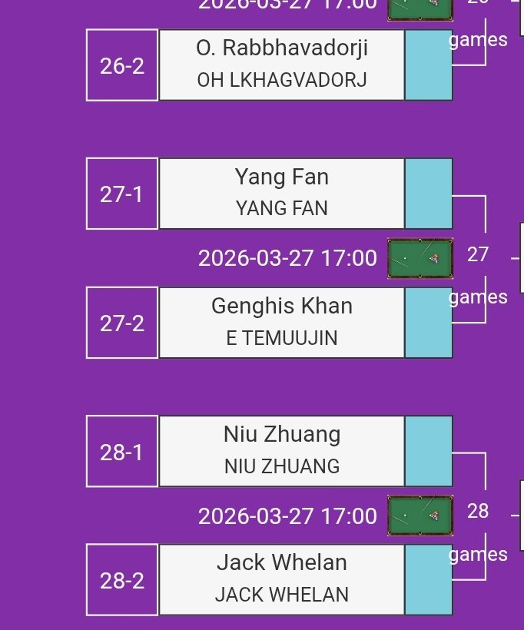The width and height of the screenshot is (524, 630).
Task: Open Niu Zhuang player card
Action: pos(281,452)
